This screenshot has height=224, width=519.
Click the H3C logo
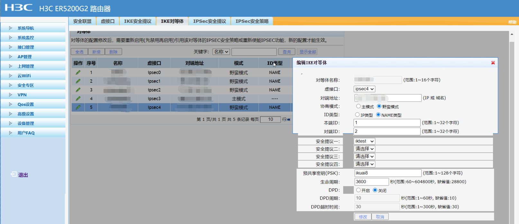[19, 8]
